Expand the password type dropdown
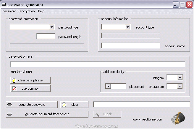Screen dimensions: 194x129 point(51,27)
